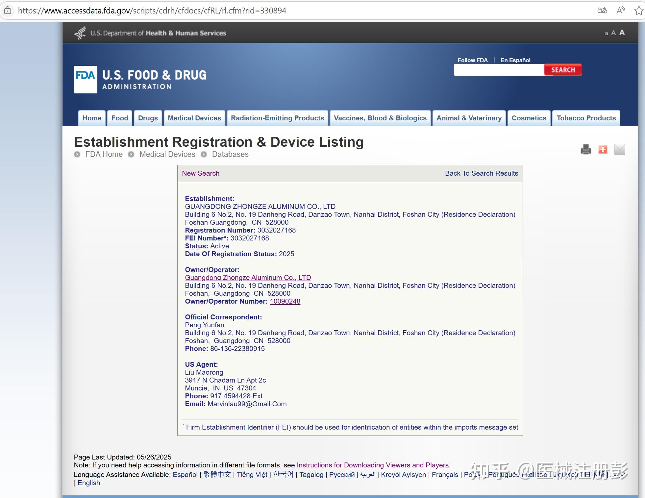The image size is (645, 498).
Task: Choose Русский language assistance
Action: [x=342, y=475]
